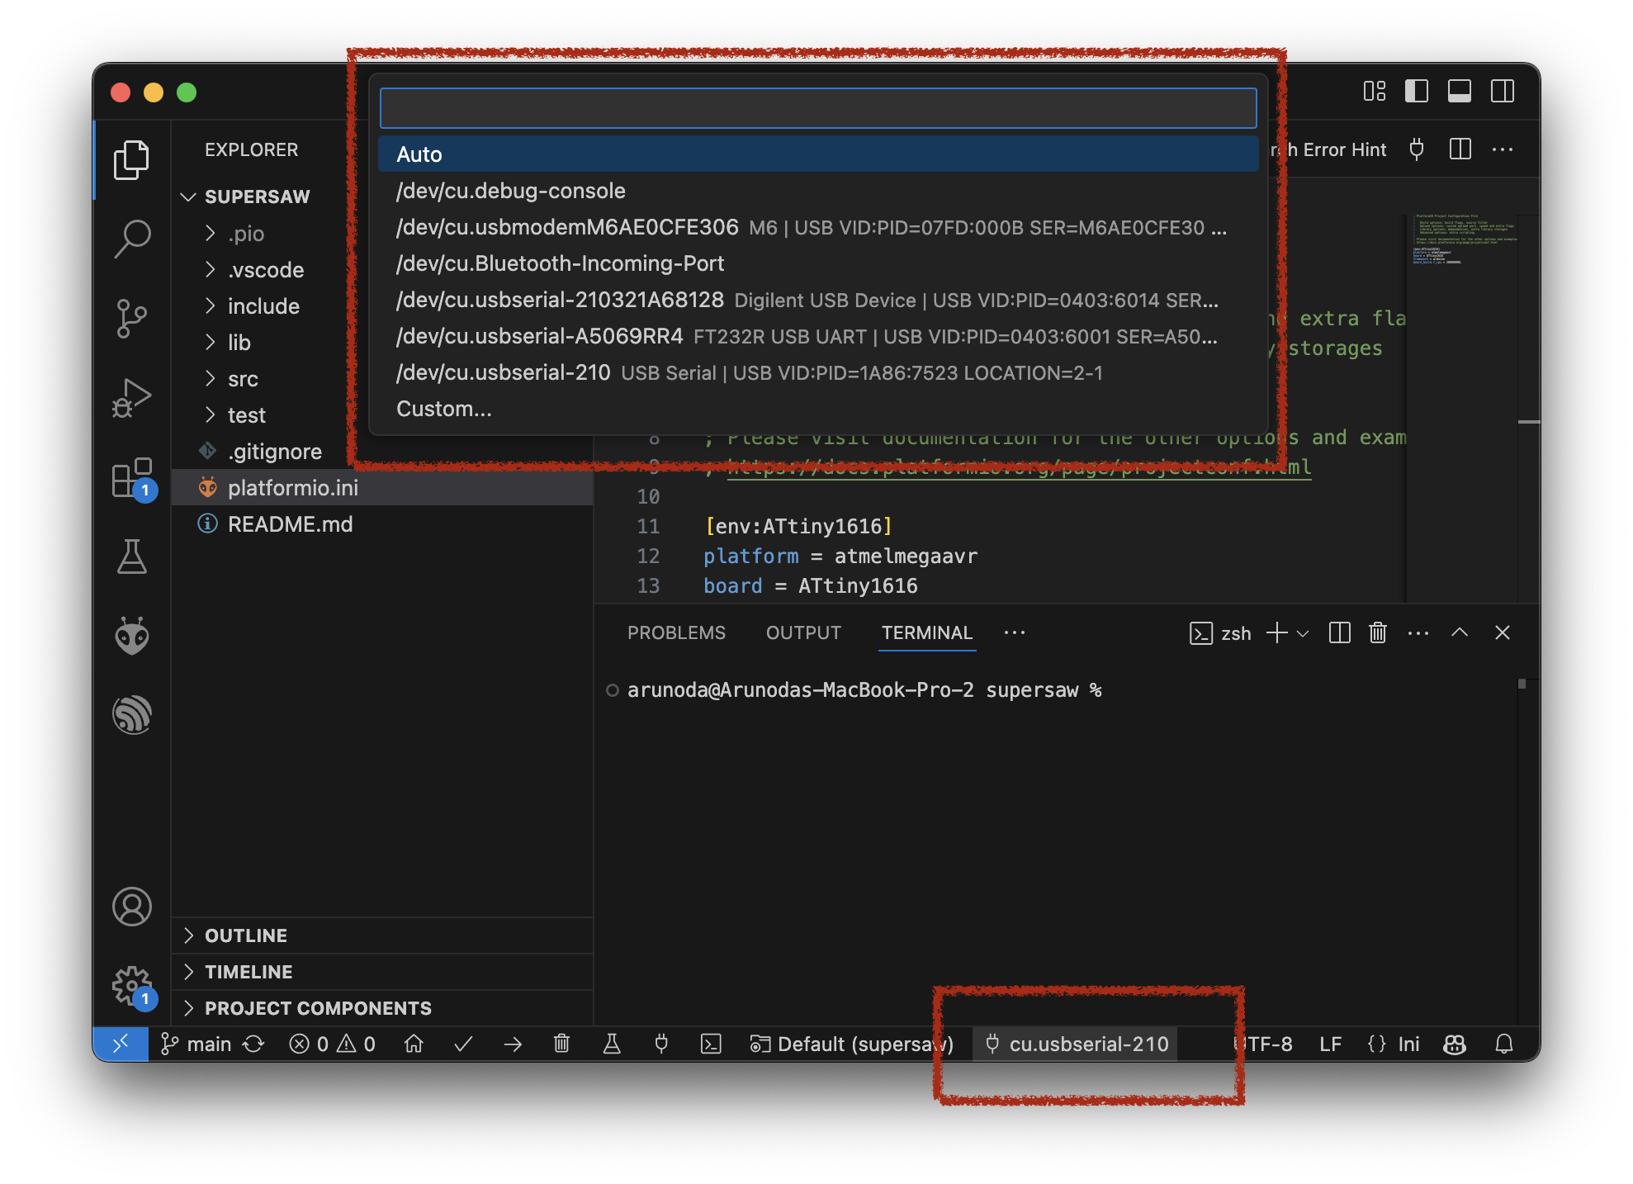Click Default (supersaw) environment switcher

coord(852,1044)
